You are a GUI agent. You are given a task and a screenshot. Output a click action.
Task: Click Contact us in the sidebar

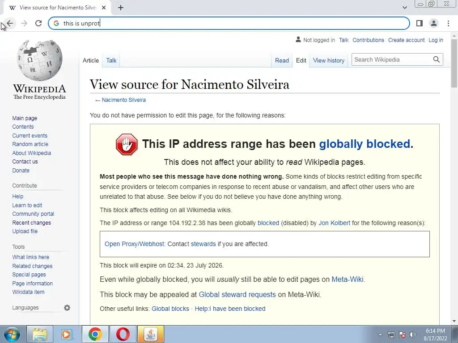point(25,162)
